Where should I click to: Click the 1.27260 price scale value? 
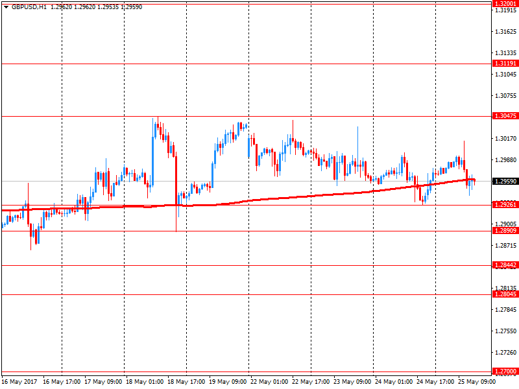[505, 353]
